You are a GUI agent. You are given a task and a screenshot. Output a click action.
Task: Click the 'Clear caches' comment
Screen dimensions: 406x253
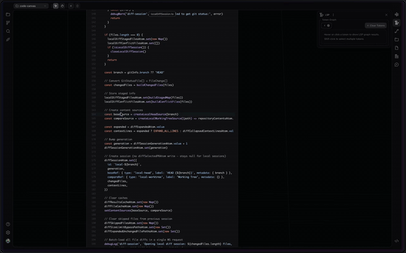pyautogui.click(x=116, y=198)
